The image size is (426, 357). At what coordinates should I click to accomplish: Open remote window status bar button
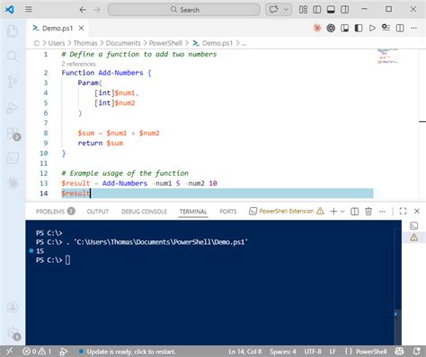[x=9, y=352]
